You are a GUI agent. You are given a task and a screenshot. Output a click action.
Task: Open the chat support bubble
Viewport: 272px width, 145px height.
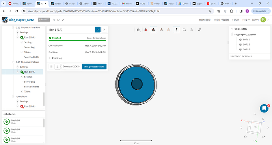pyautogui.click(x=264, y=108)
